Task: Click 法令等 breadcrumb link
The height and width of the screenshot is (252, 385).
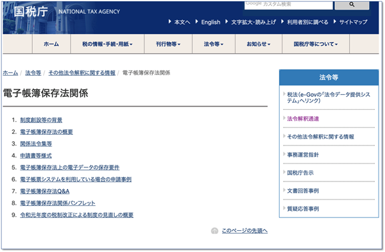Action: [x=33, y=73]
